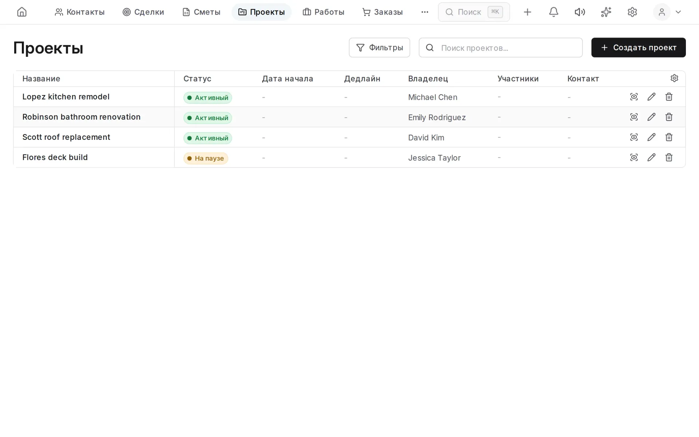Screen dimensions: 699x437
Task: Click owner Michael Chen cell
Action: point(433,97)
